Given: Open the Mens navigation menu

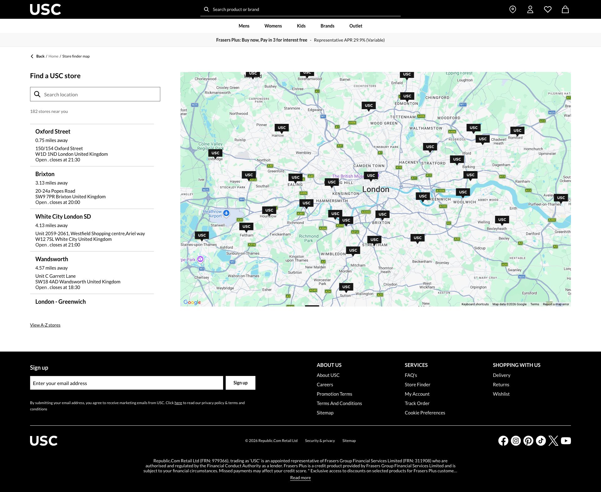Looking at the screenshot, I should click(x=244, y=26).
